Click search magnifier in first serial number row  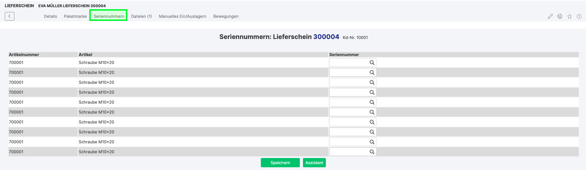372,63
